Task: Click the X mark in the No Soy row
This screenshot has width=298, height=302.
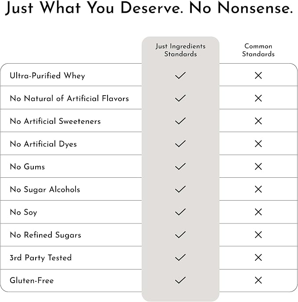Action: coord(258,212)
